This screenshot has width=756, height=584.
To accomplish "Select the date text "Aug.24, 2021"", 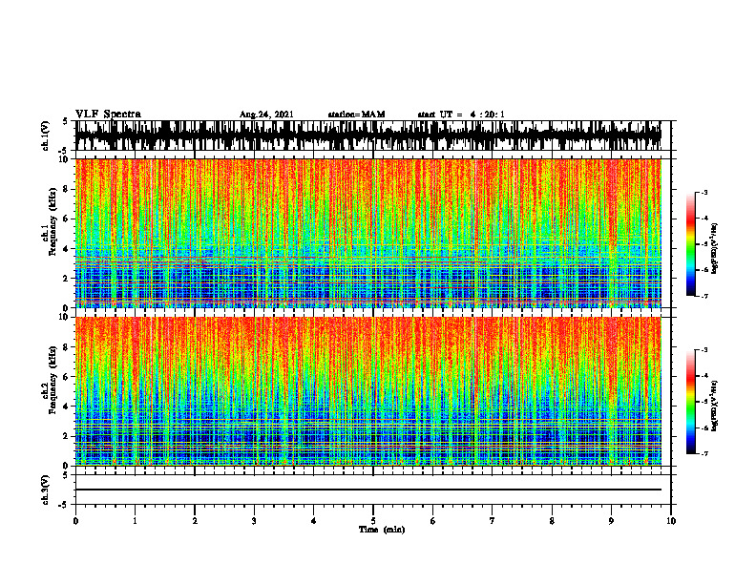I will pyautogui.click(x=266, y=115).
